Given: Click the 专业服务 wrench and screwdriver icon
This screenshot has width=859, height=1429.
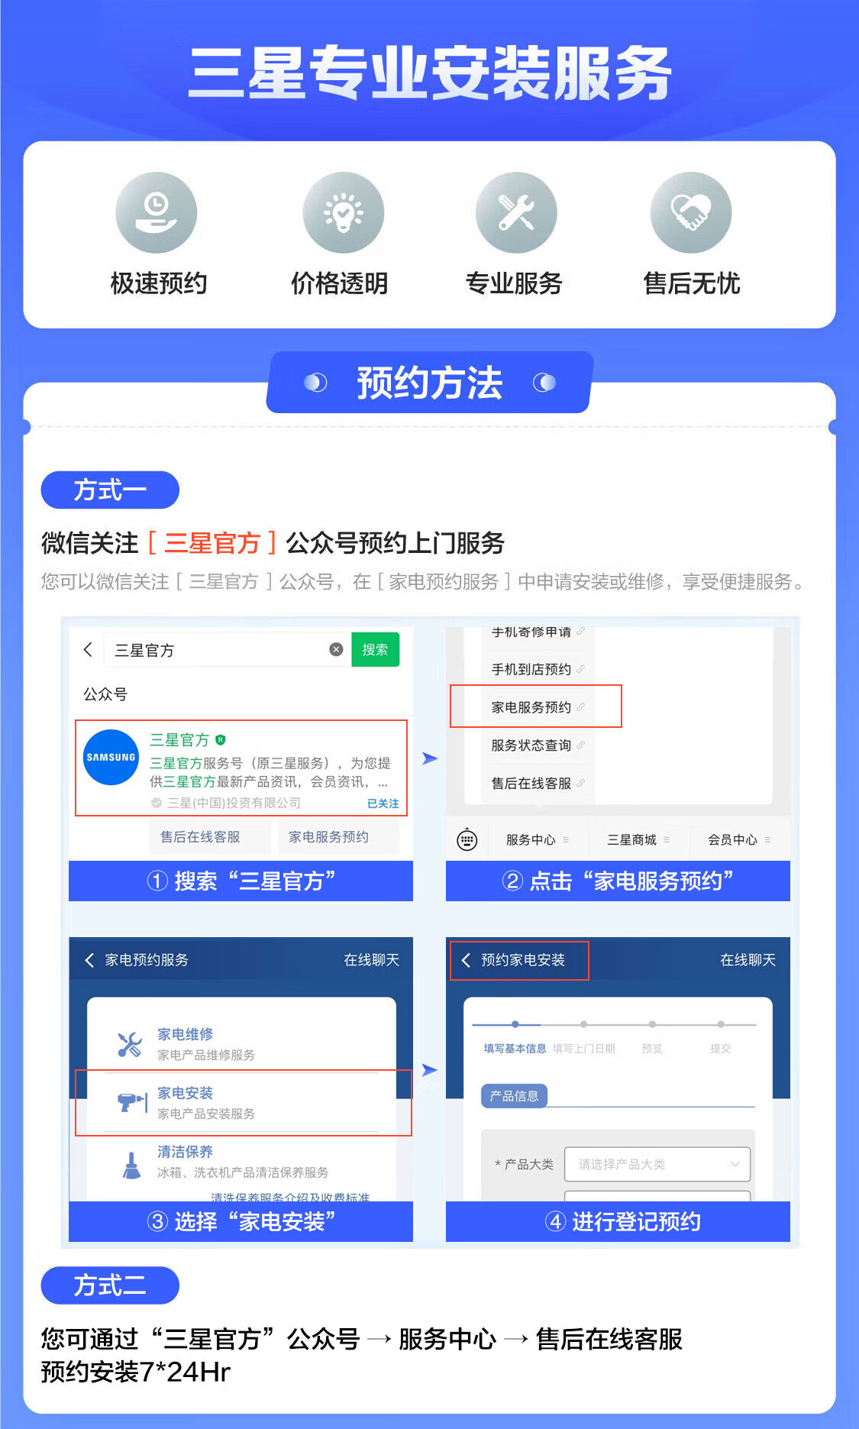Looking at the screenshot, I should coord(516,212).
